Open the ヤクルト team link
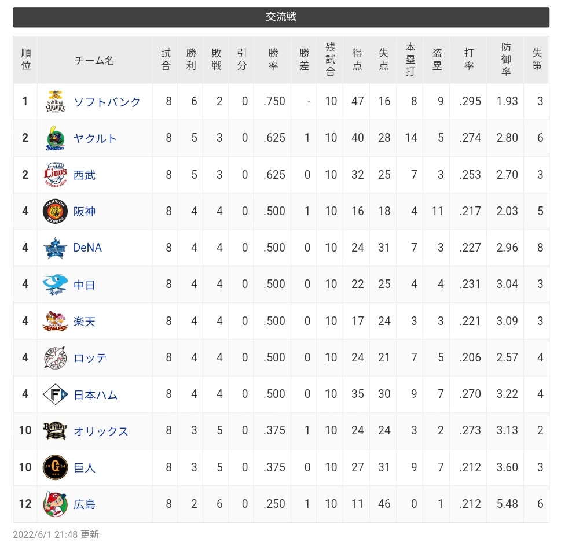The height and width of the screenshot is (546, 561). coord(96,138)
